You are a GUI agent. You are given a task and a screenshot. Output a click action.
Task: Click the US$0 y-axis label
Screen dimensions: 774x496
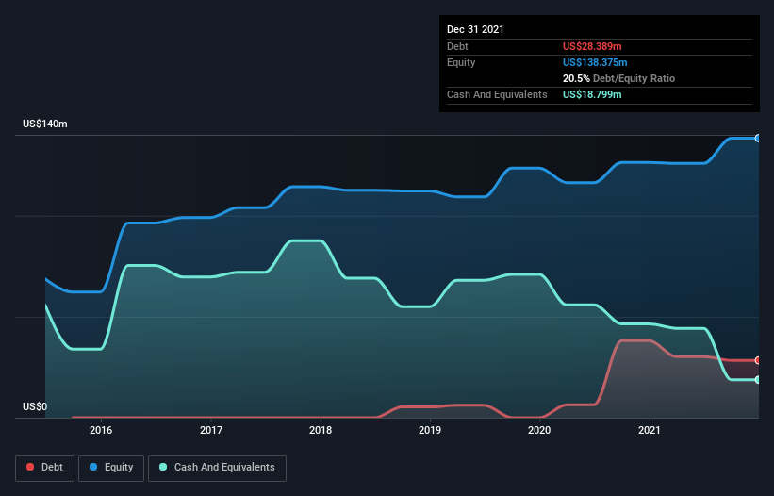(35, 406)
